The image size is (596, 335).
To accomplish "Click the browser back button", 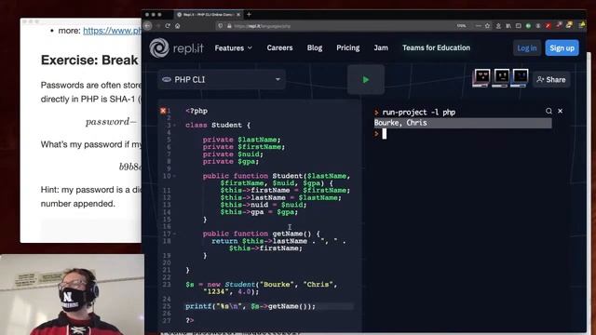I will tap(148, 26).
